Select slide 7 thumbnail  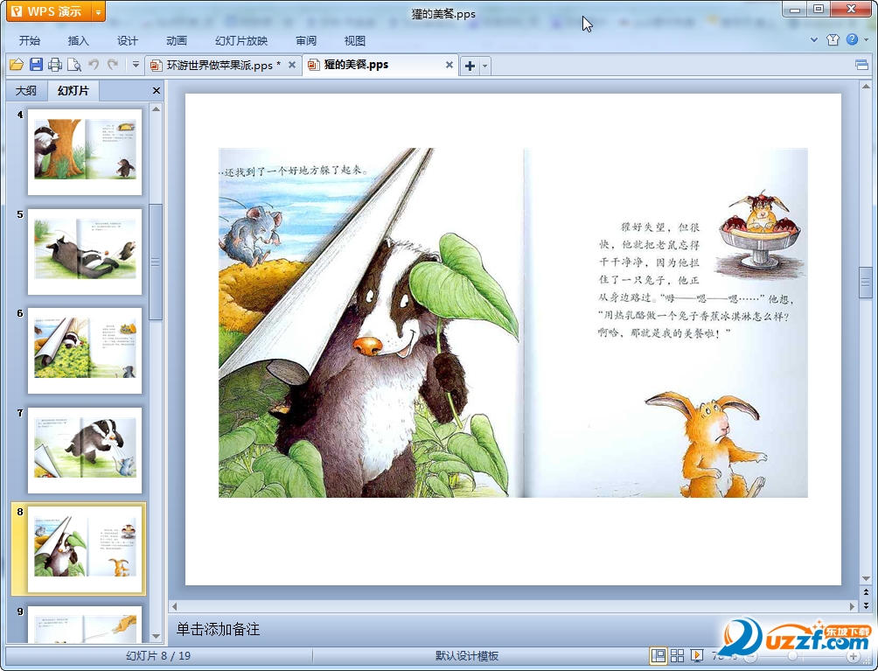85,451
